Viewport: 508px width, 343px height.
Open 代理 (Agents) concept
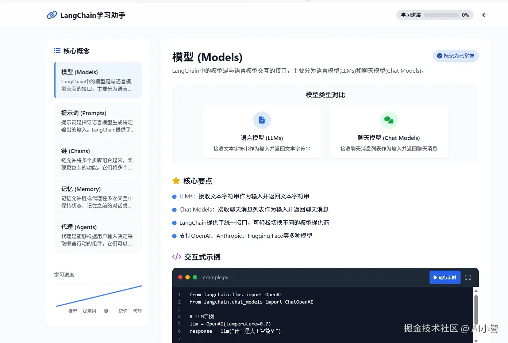(98, 235)
